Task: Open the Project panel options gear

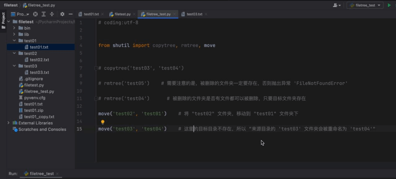Action: click(x=62, y=14)
